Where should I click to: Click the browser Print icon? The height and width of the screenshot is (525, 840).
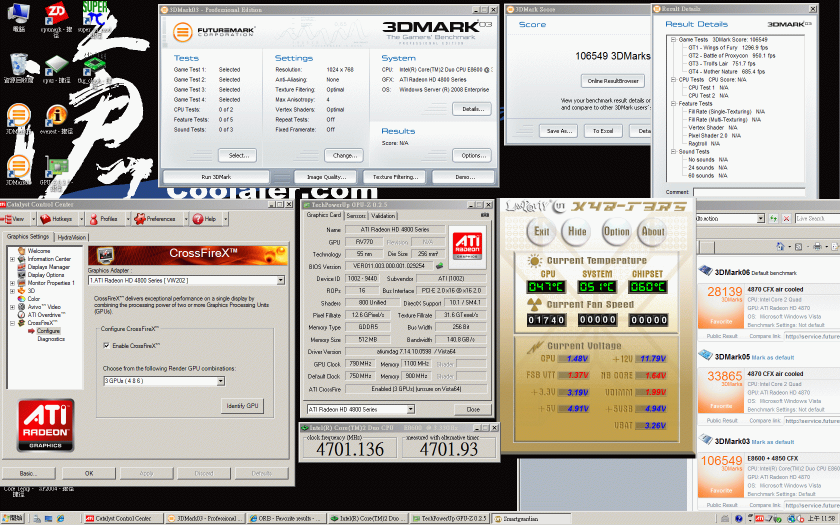[817, 246]
